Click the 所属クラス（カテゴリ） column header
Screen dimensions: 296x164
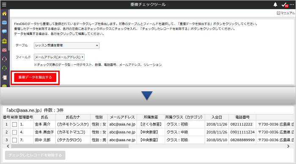pos(185,117)
